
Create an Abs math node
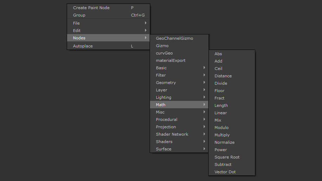click(218, 54)
